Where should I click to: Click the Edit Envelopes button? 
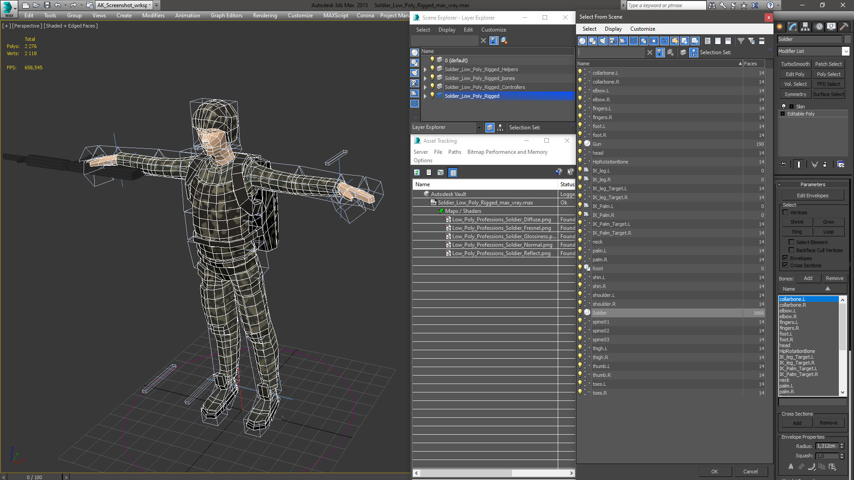click(812, 196)
